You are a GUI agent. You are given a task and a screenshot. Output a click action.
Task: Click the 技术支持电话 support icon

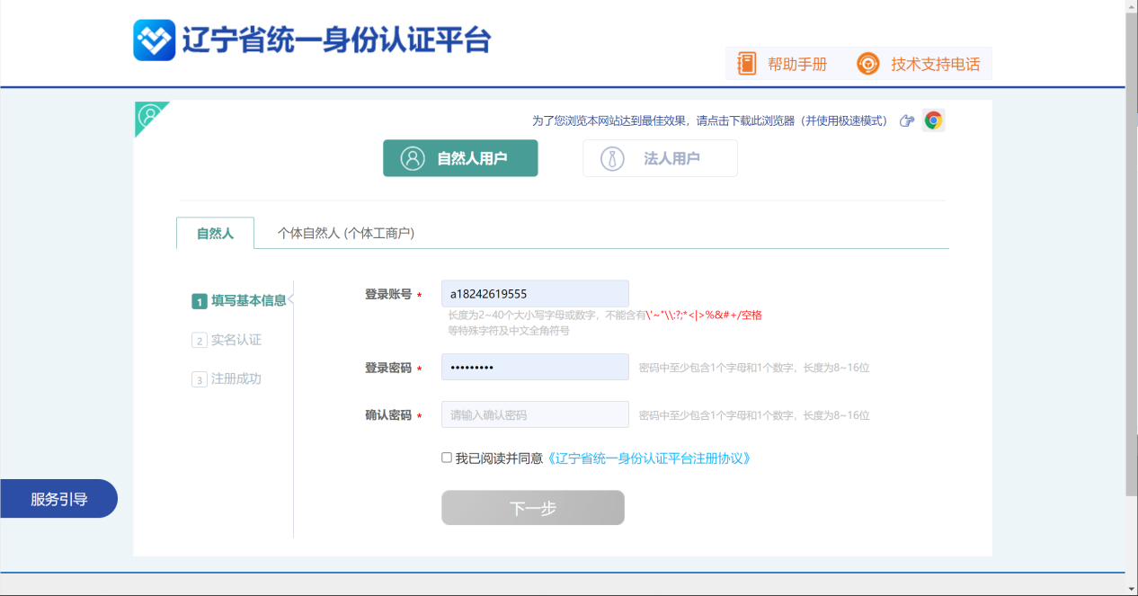click(x=867, y=64)
